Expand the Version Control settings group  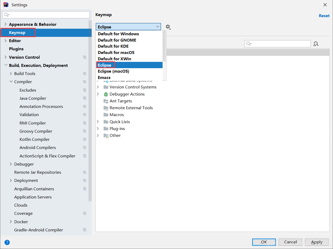pyautogui.click(x=6, y=57)
